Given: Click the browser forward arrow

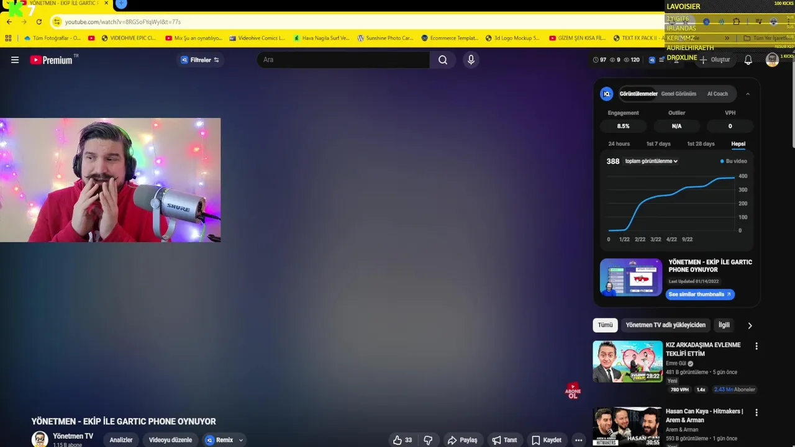Looking at the screenshot, I should 24,22.
